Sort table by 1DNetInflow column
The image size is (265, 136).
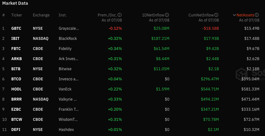pos(153,15)
